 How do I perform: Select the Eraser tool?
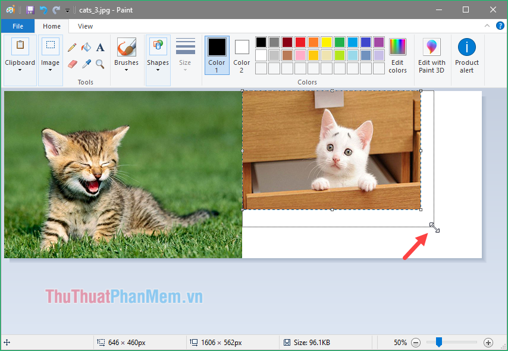click(73, 64)
